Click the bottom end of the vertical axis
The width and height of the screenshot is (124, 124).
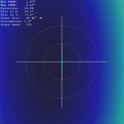click(62, 107)
